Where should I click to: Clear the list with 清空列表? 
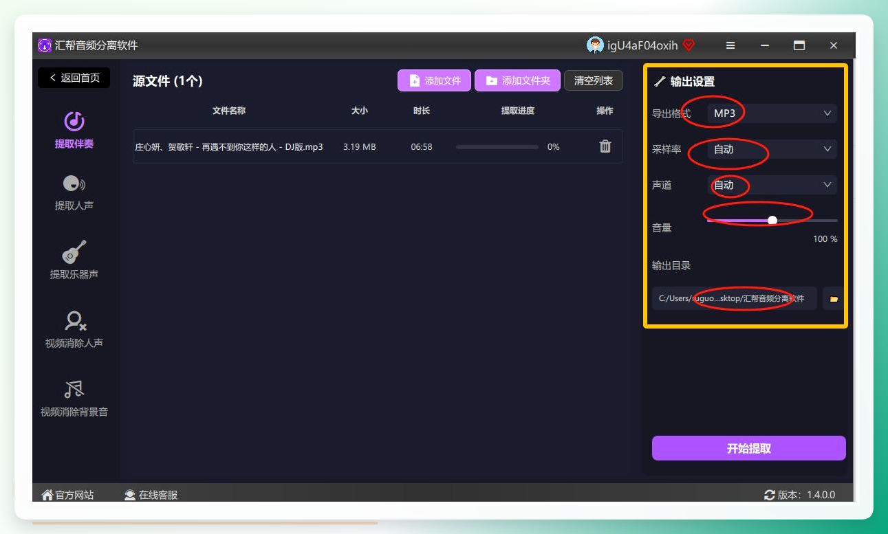point(594,80)
